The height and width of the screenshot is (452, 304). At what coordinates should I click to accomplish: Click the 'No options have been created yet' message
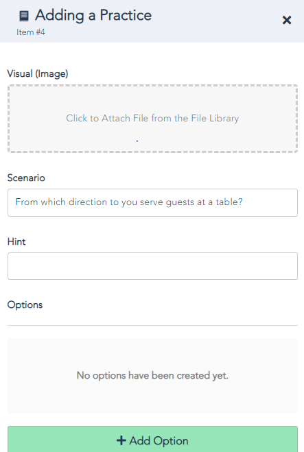pyautogui.click(x=152, y=376)
